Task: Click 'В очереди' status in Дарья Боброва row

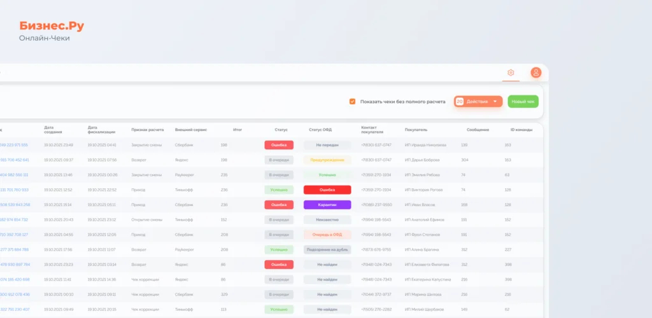Action: 279,160
